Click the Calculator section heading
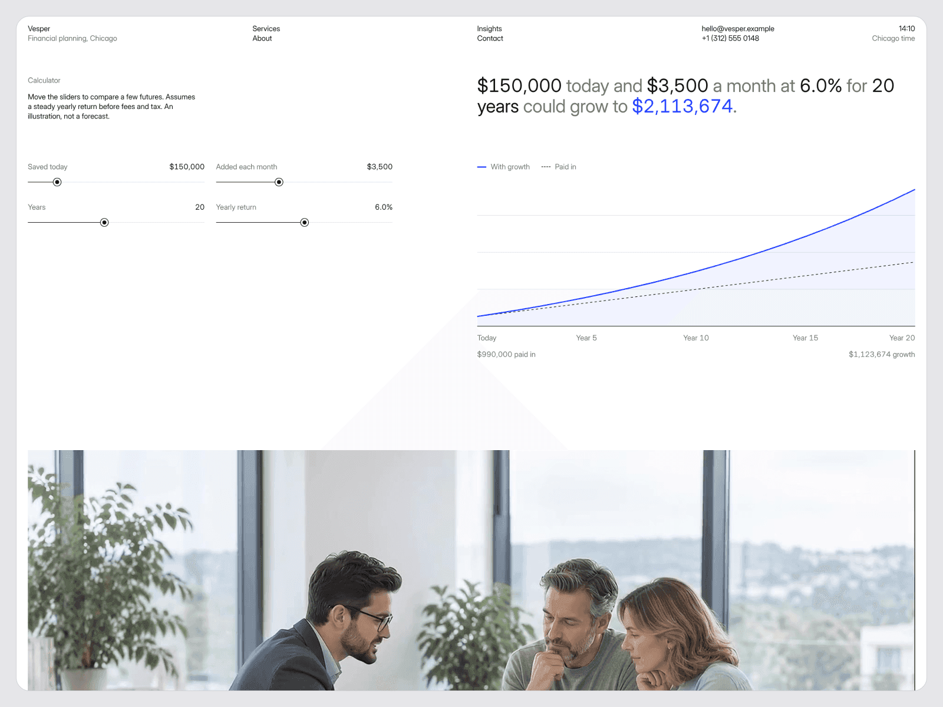The height and width of the screenshot is (707, 943). (44, 80)
